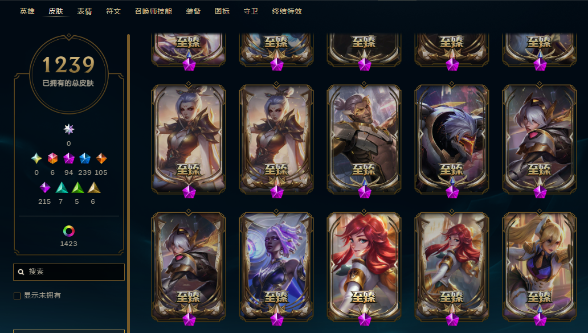The height and width of the screenshot is (333, 588).
Task: Select the blonde-haired 至臻 skin in bottom row
Action: point(540,266)
